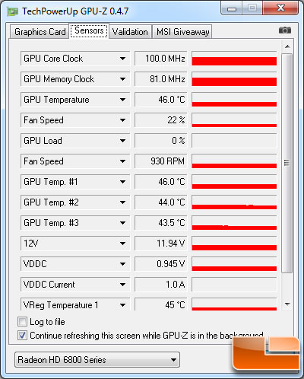Close the GPU-Z window

click(x=280, y=8)
